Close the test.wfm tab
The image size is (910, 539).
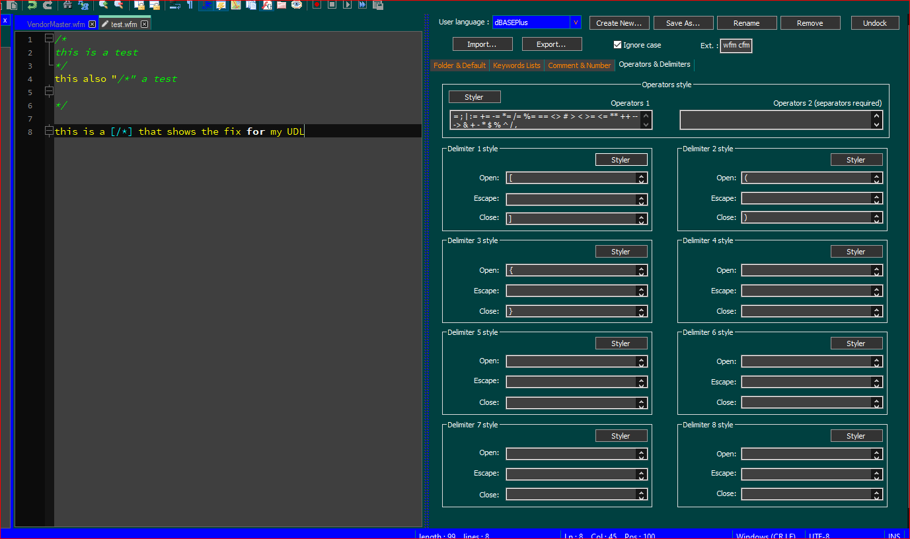[x=144, y=24]
